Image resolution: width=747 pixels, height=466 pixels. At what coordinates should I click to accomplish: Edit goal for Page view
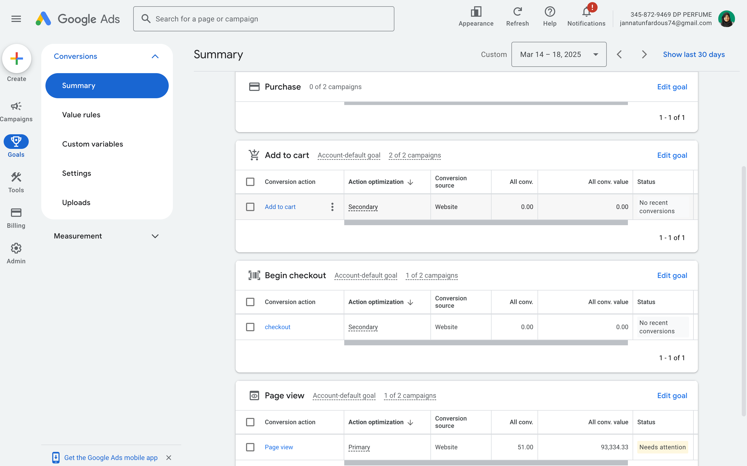click(x=672, y=395)
